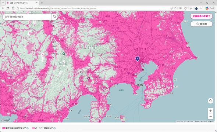
Task: Open the map terms of use link
Action: pyautogui.click(x=211, y=121)
